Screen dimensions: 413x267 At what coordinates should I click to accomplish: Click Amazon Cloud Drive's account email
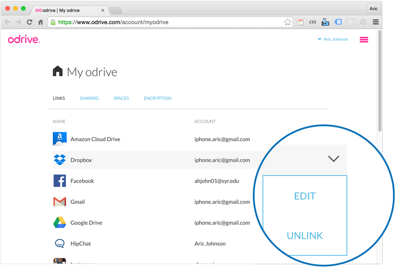tap(222, 139)
